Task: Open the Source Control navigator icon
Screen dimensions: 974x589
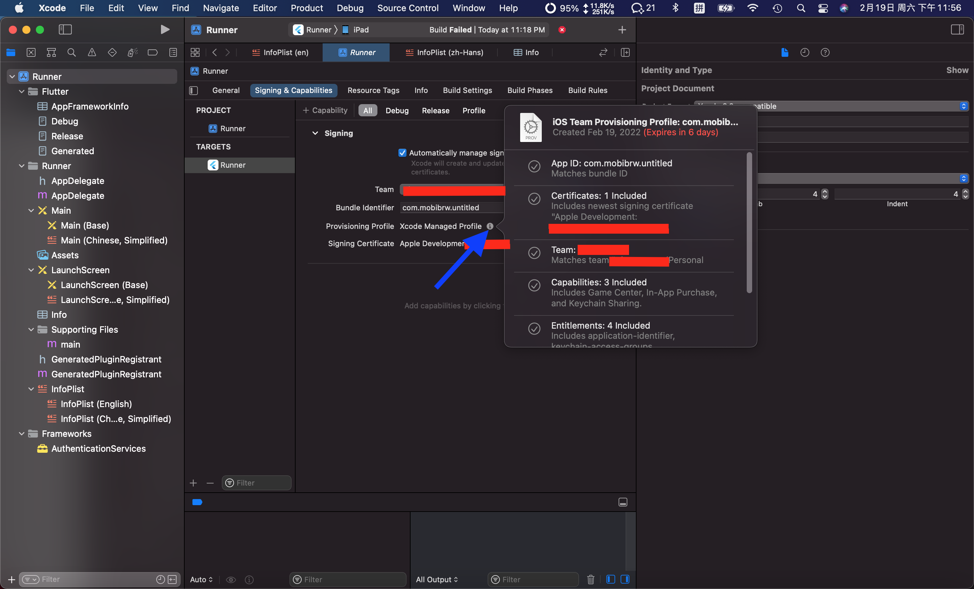Action: point(31,52)
